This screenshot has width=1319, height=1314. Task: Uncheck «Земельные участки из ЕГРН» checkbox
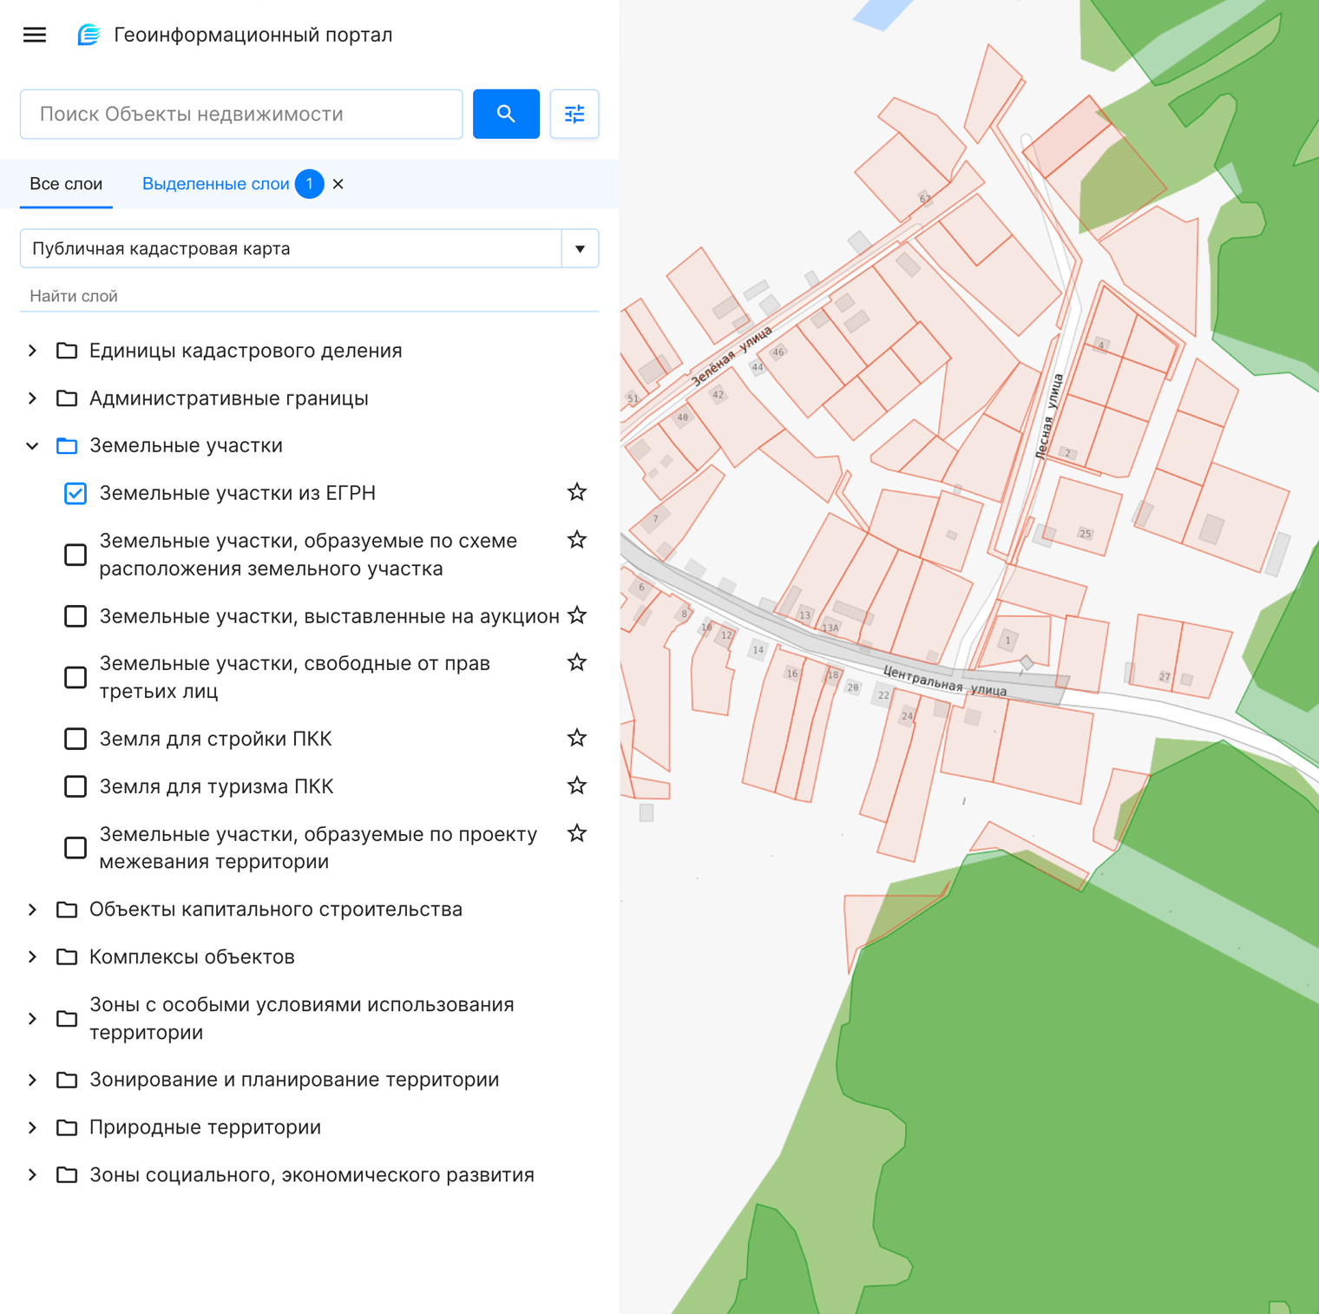pyautogui.click(x=75, y=494)
